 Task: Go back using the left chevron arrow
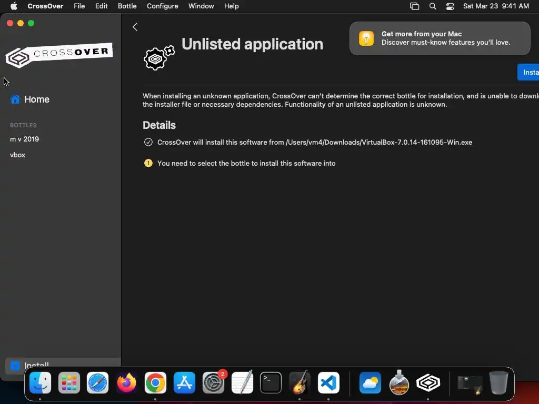(x=135, y=27)
